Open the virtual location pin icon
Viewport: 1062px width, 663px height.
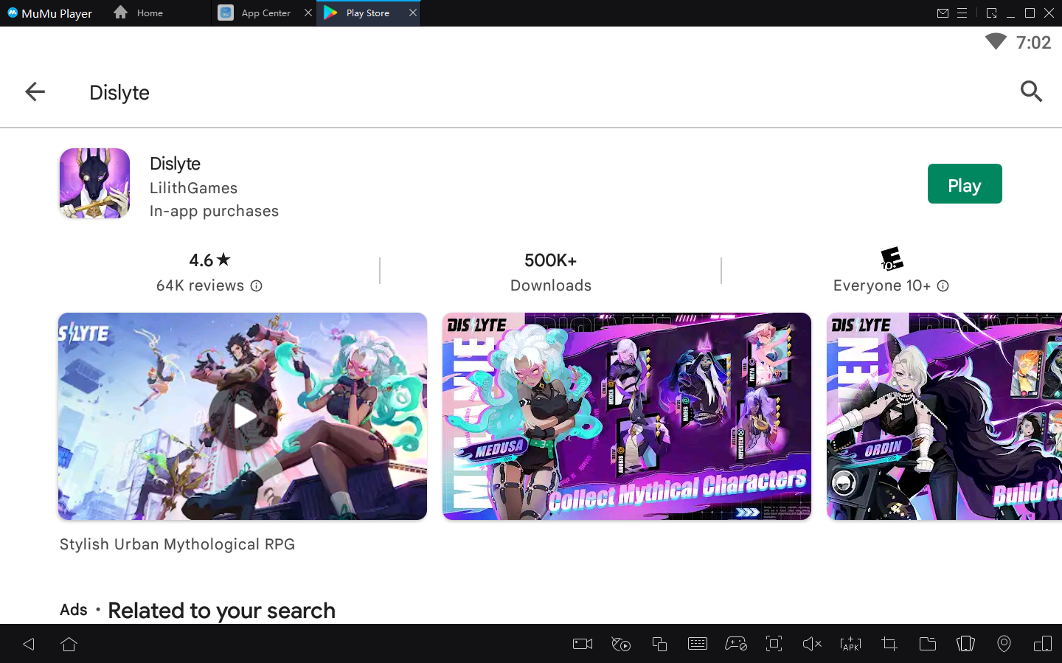click(1004, 644)
